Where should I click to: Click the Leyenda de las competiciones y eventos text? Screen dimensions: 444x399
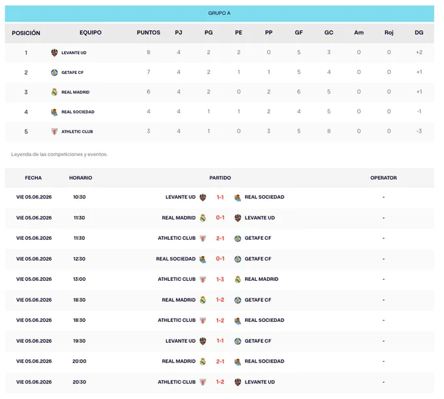pyautogui.click(x=59, y=154)
